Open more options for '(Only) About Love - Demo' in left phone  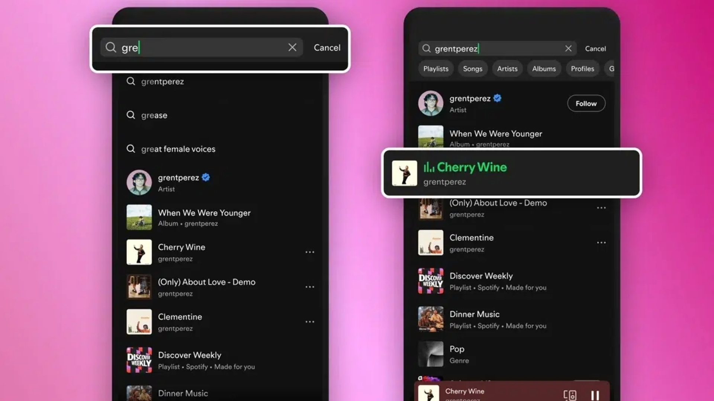(x=310, y=287)
